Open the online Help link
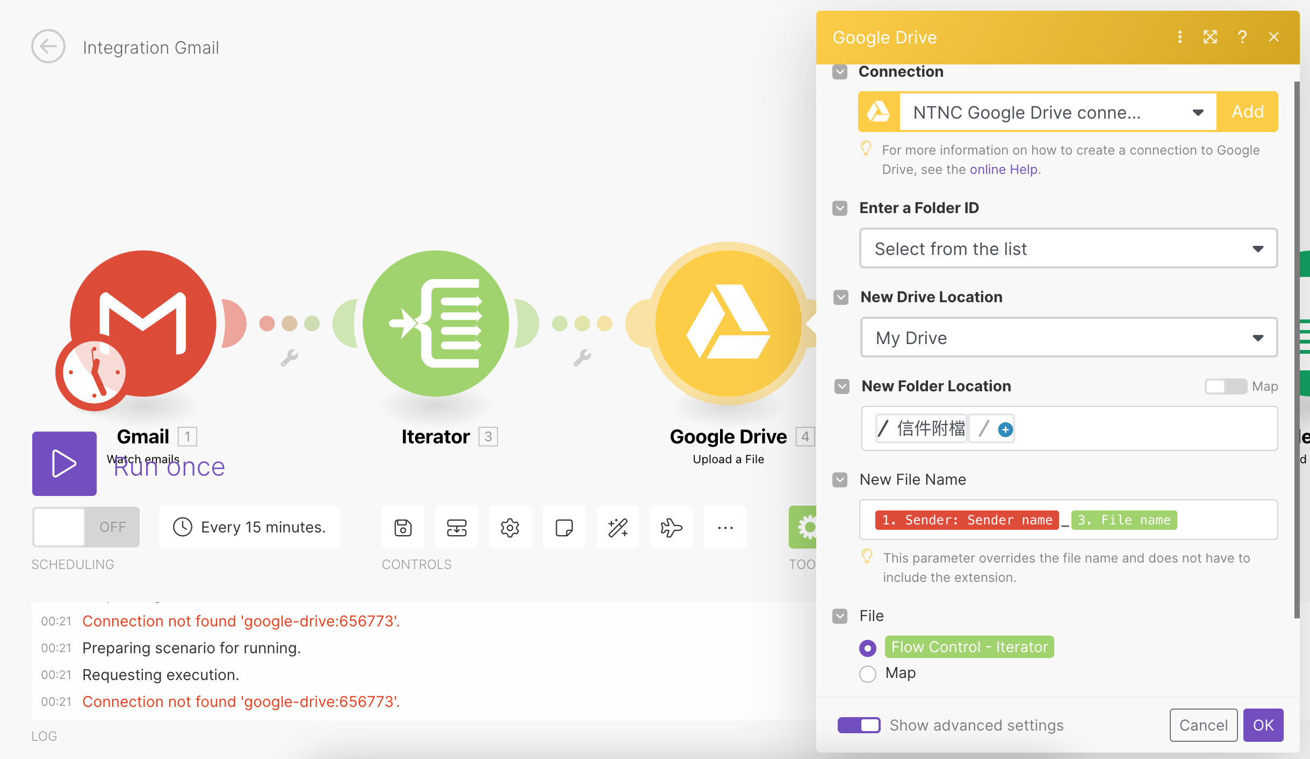The height and width of the screenshot is (759, 1310). pyautogui.click(x=1003, y=169)
